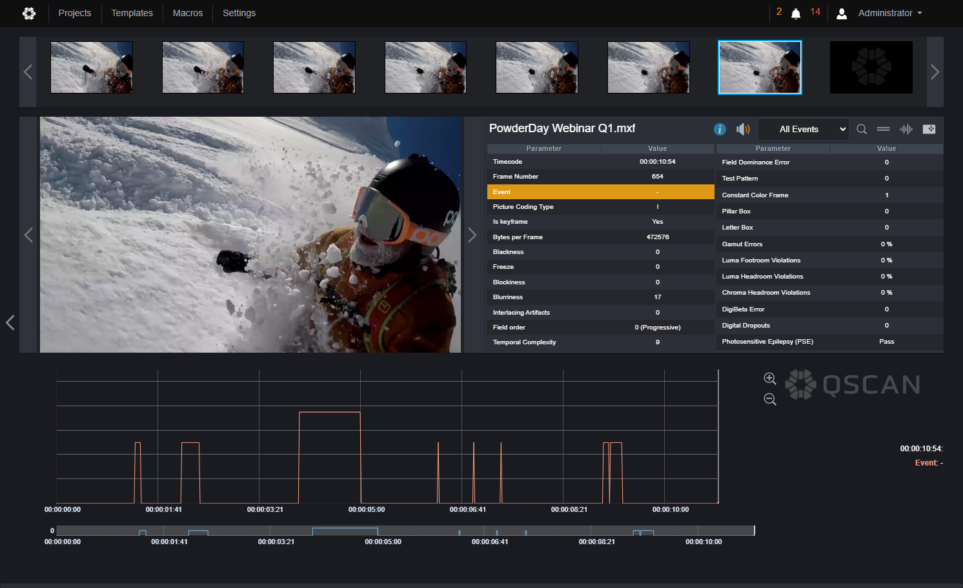Screen dimensions: 963x588
Task: Click the widest event block in the graph
Action: coord(330,457)
